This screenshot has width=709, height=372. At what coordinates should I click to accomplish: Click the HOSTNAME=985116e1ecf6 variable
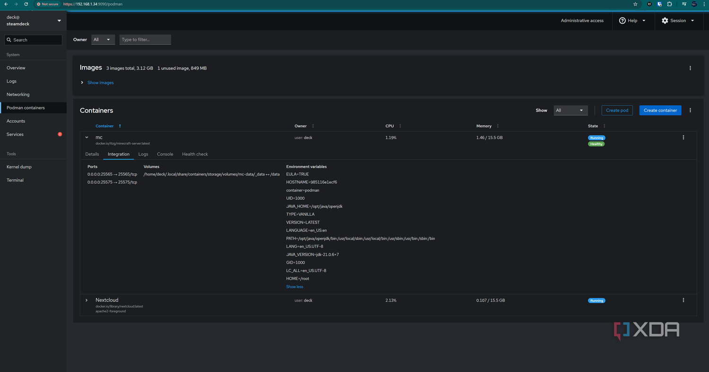point(311,182)
